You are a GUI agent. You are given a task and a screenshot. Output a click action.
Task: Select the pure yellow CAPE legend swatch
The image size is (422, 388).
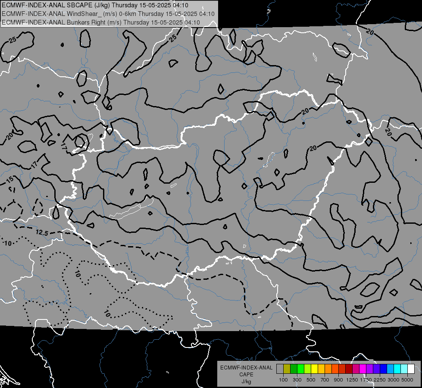[x=314, y=369]
